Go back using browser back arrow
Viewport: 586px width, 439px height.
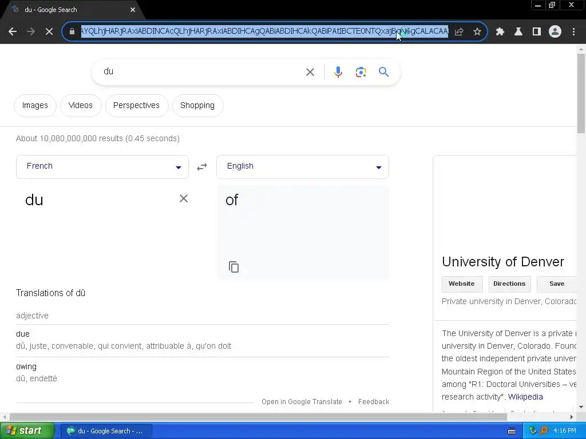click(13, 31)
